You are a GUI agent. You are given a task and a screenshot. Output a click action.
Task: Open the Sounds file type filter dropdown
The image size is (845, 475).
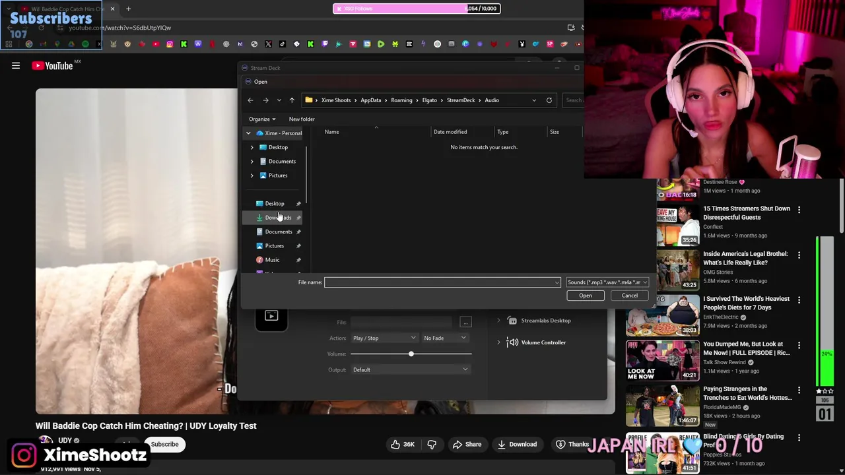[607, 282]
